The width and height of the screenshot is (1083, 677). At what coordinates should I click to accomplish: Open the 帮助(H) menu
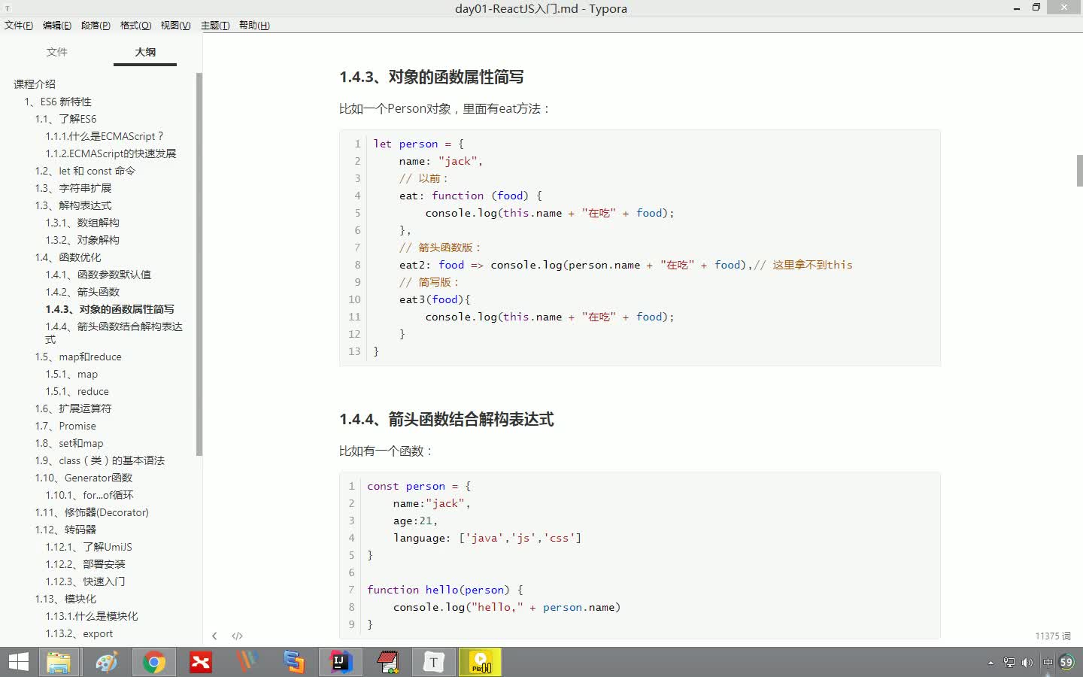click(254, 25)
